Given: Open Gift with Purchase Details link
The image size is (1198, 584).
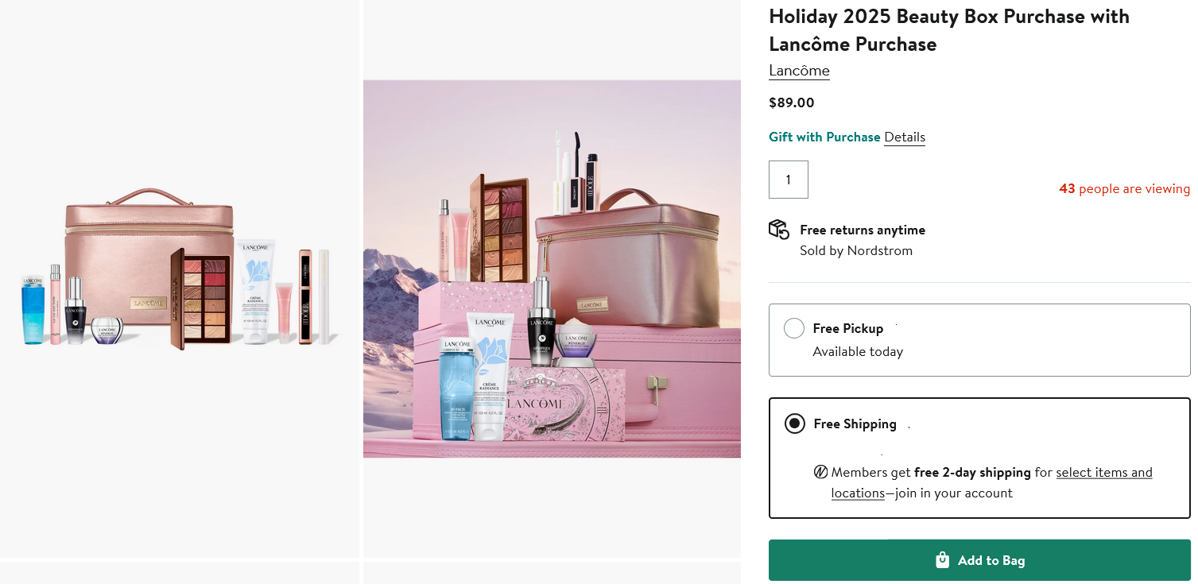Looking at the screenshot, I should point(905,137).
